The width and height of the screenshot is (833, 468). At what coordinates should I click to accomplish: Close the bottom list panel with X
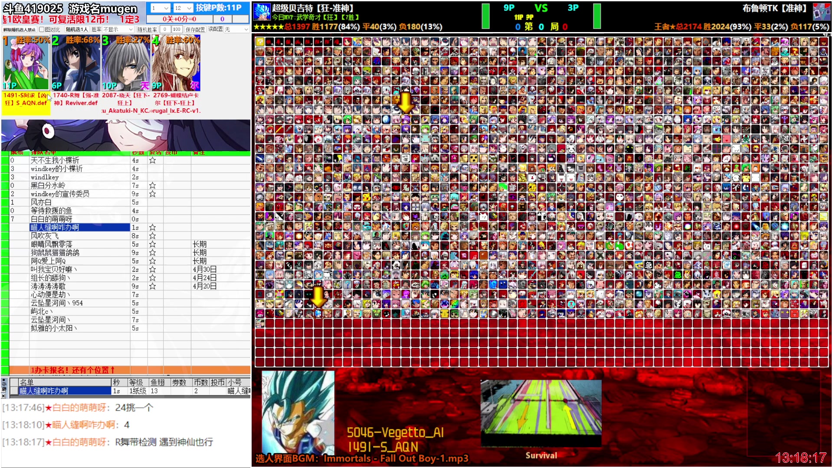coord(3,395)
